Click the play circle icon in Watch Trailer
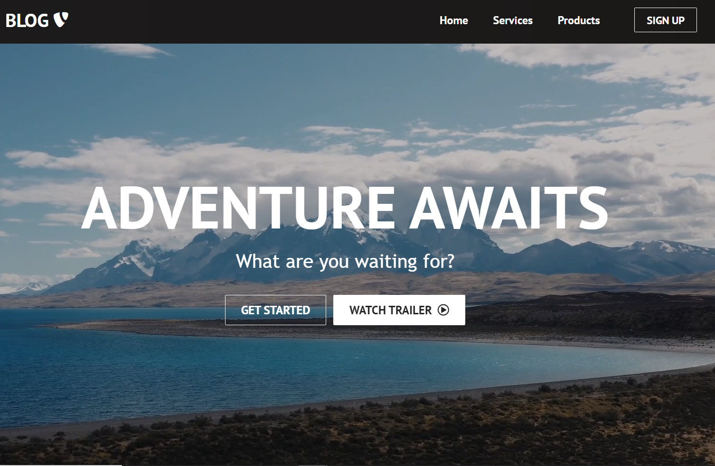Viewport: 715px width, 466px height. pyautogui.click(x=443, y=310)
